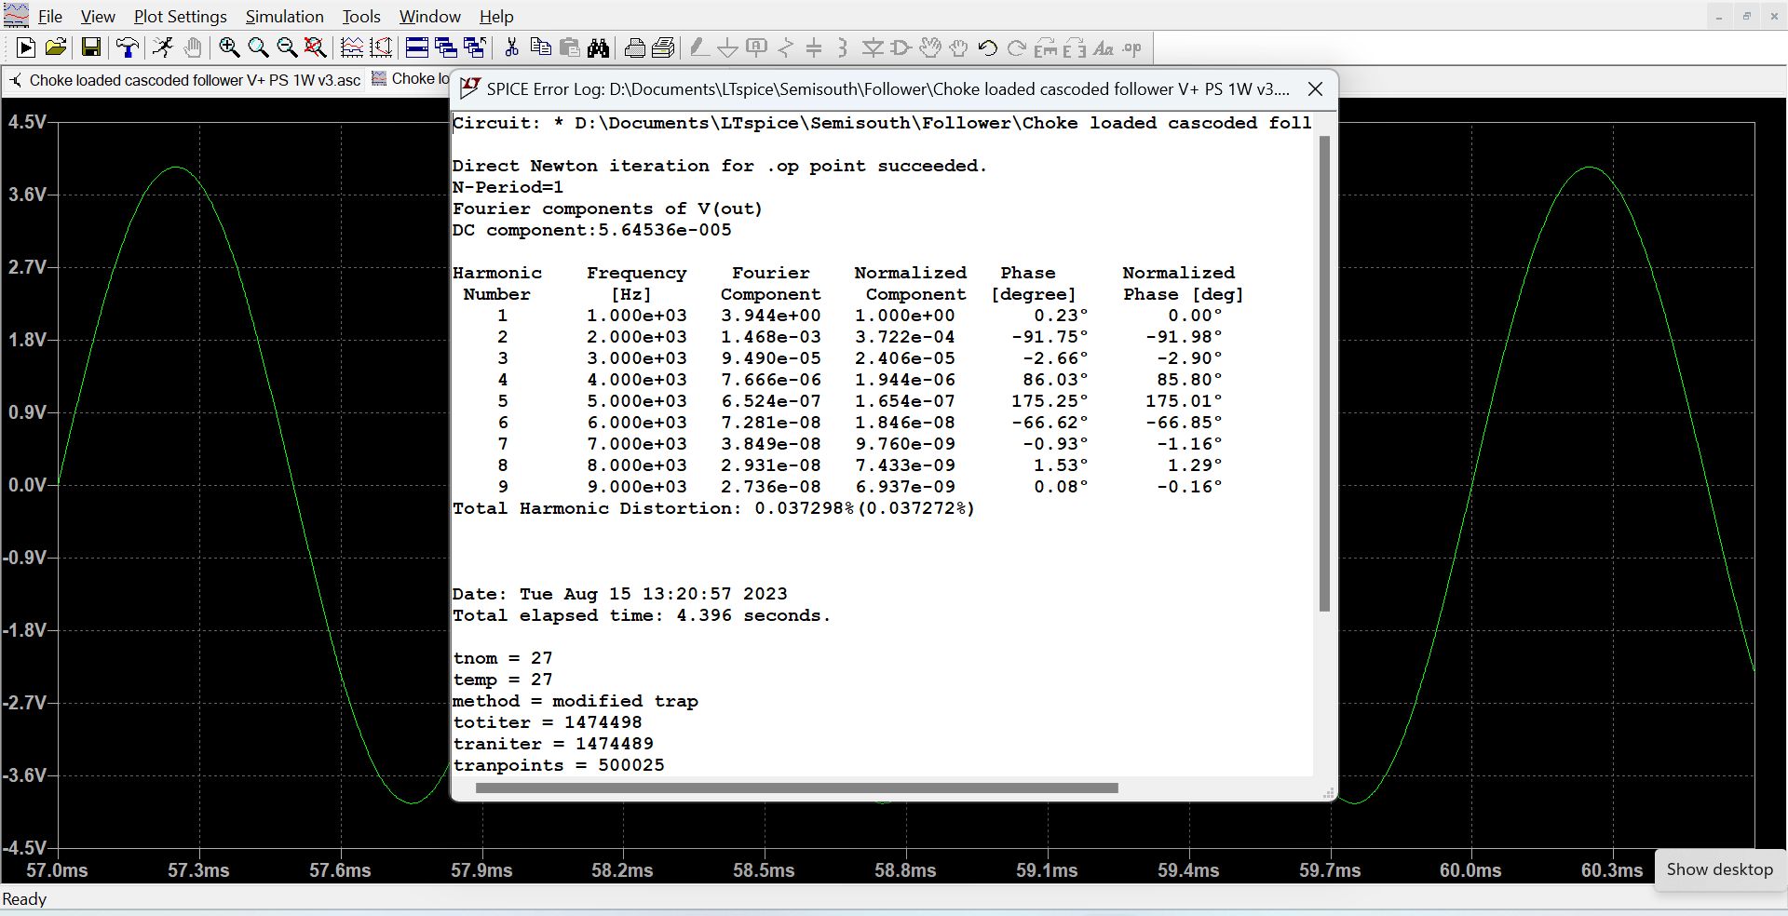Click the Pick Visible Traces icon
The width and height of the screenshot is (1788, 916).
pos(352,48)
